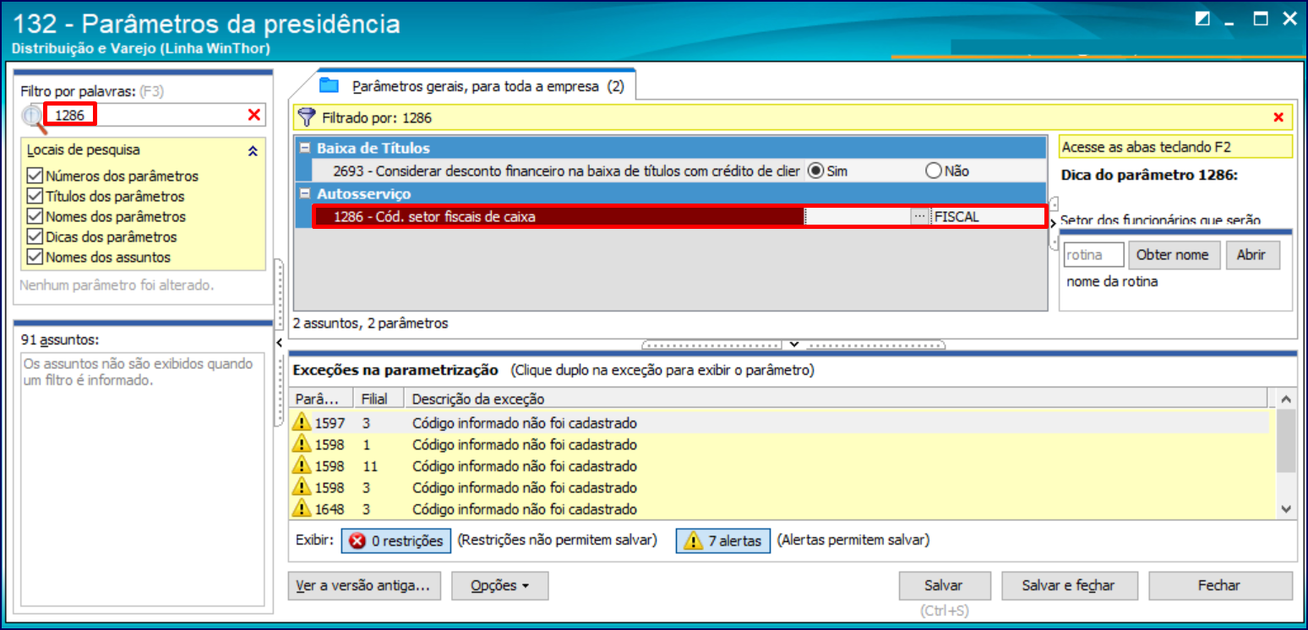
Task: Toggle 'Números dos parâmetros' checkbox
Action: (x=35, y=176)
